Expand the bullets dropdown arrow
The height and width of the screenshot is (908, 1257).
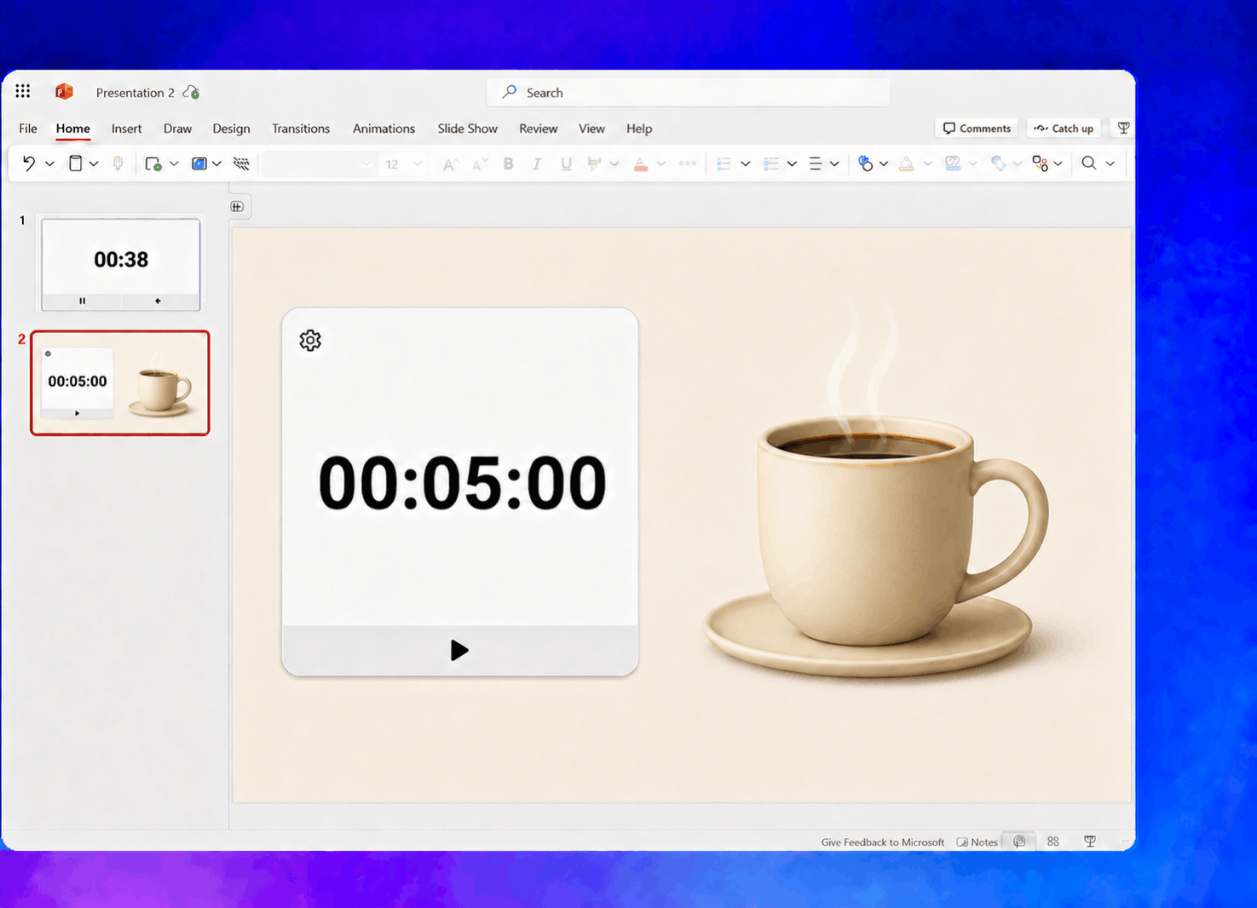[746, 164]
